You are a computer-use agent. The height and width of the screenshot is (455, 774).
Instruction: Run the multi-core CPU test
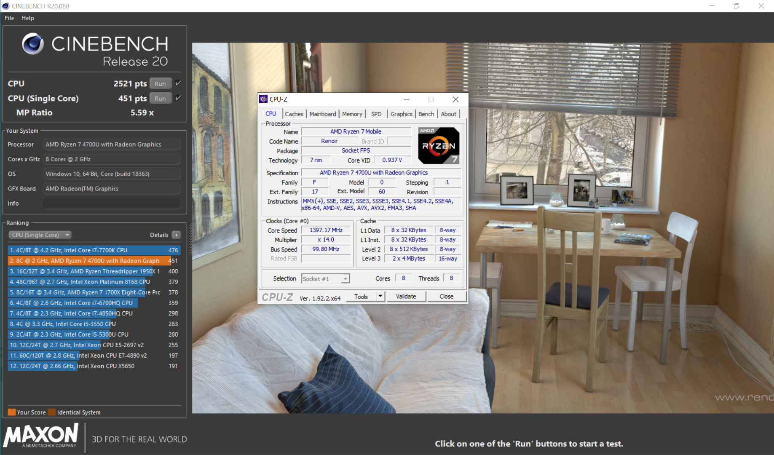click(160, 83)
